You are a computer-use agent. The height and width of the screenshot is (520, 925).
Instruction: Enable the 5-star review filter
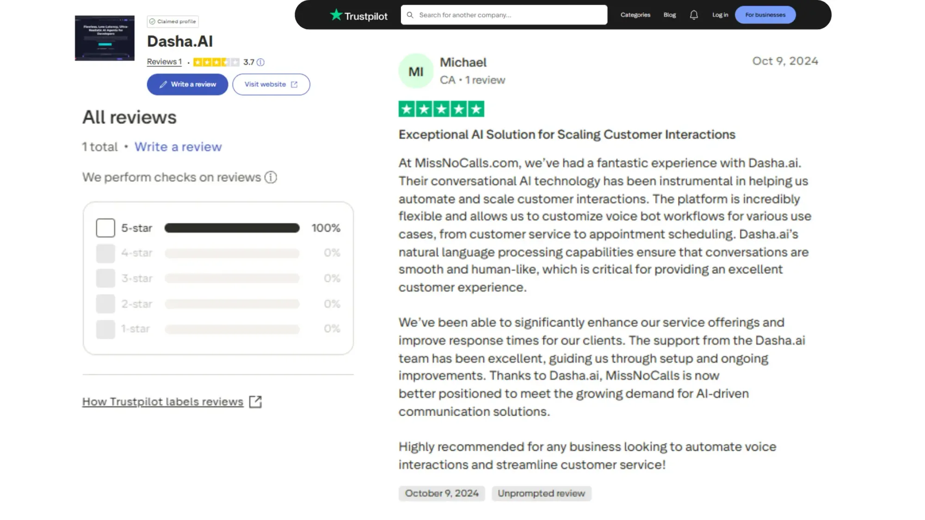(x=105, y=227)
